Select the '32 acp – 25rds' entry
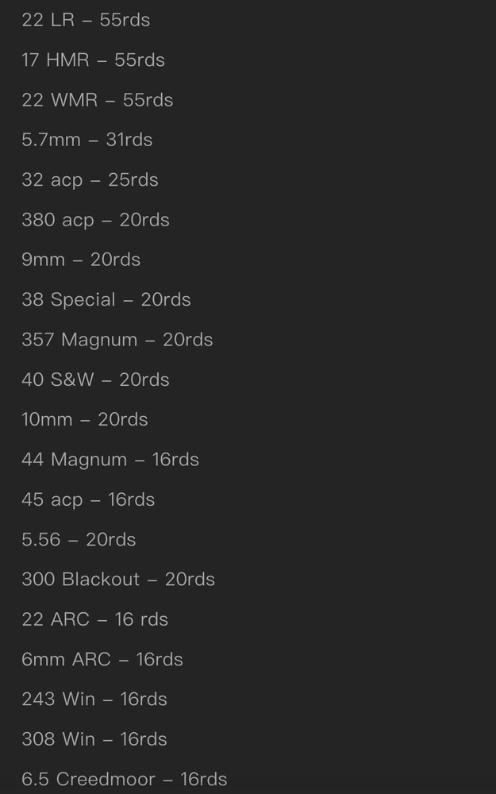This screenshot has width=496, height=794. point(90,180)
